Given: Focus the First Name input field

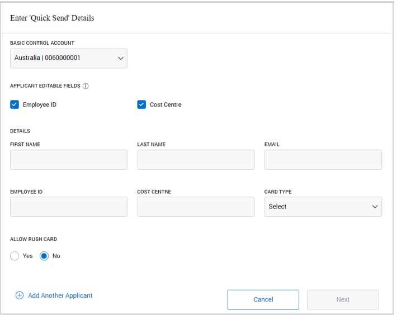Looking at the screenshot, I should 68,160.
